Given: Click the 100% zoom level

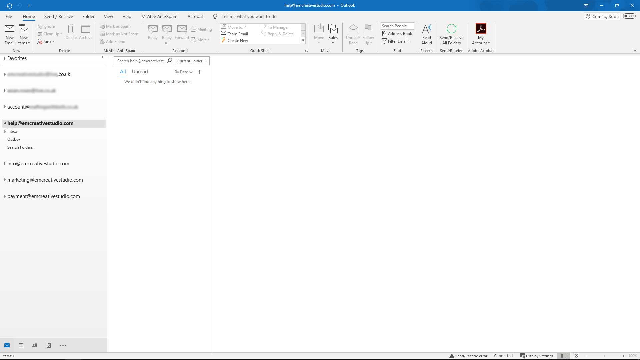Looking at the screenshot, I should point(633,356).
